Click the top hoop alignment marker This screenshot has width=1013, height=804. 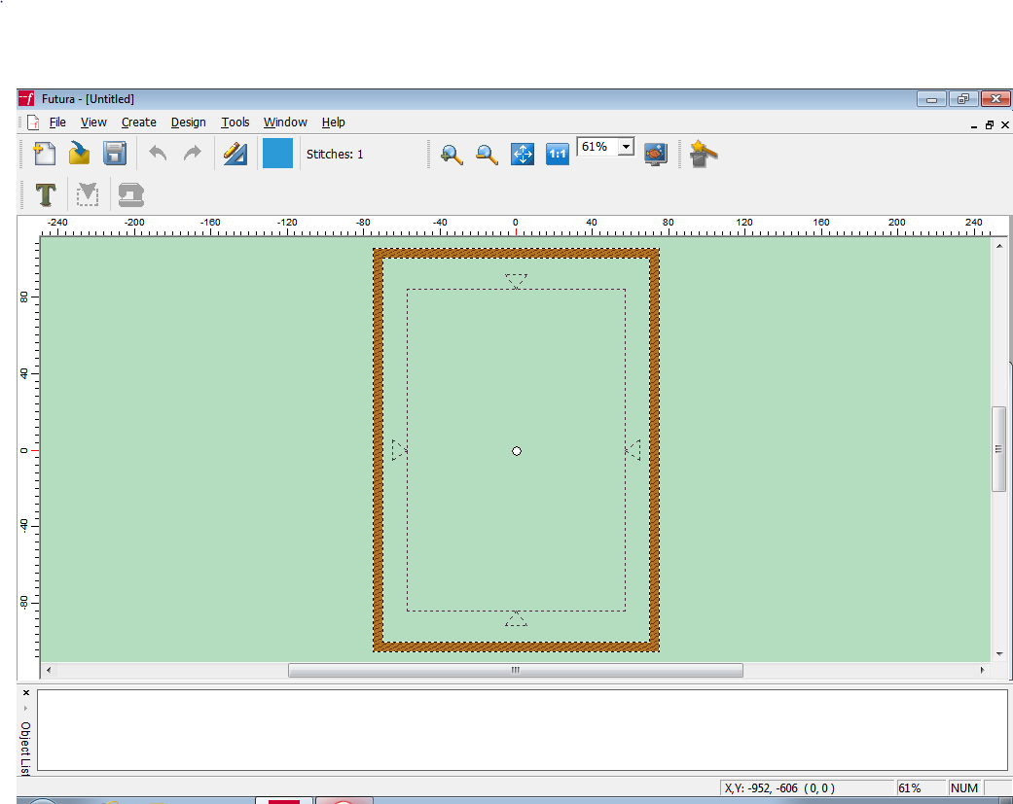(516, 281)
